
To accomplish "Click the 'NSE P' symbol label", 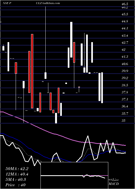I will click(x=7, y=3).
